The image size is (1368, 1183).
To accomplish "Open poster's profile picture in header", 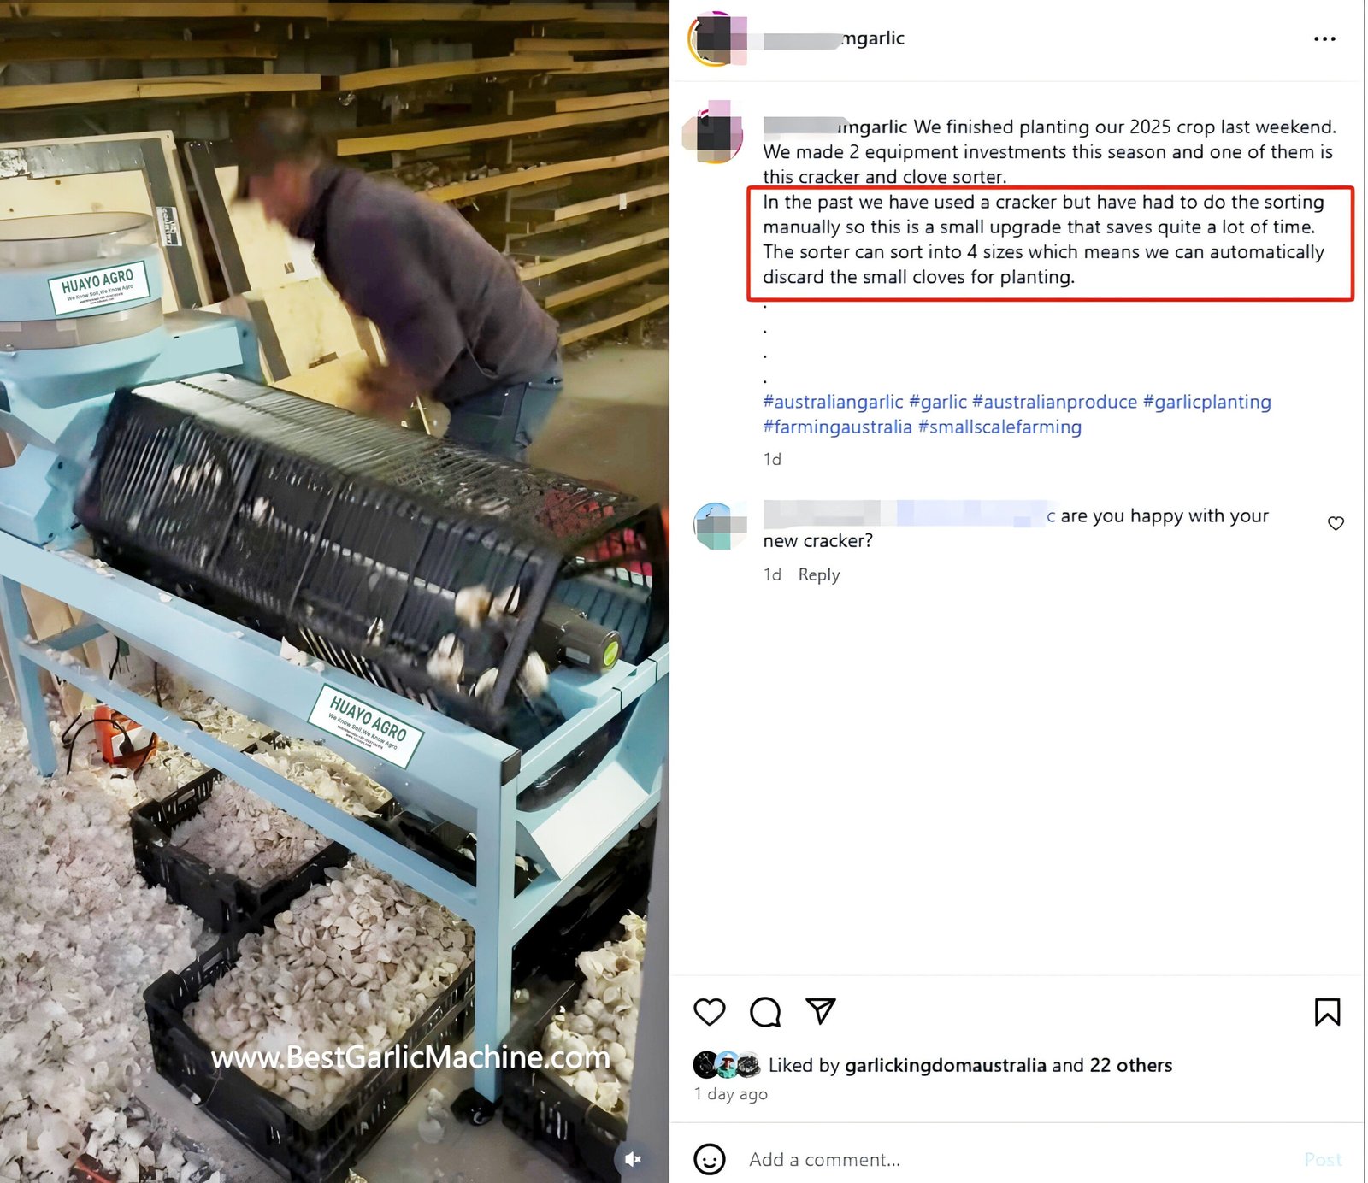I will click(x=716, y=38).
